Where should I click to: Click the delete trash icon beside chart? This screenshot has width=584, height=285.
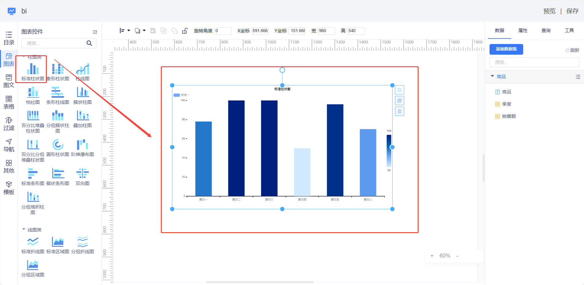pyautogui.click(x=399, y=111)
